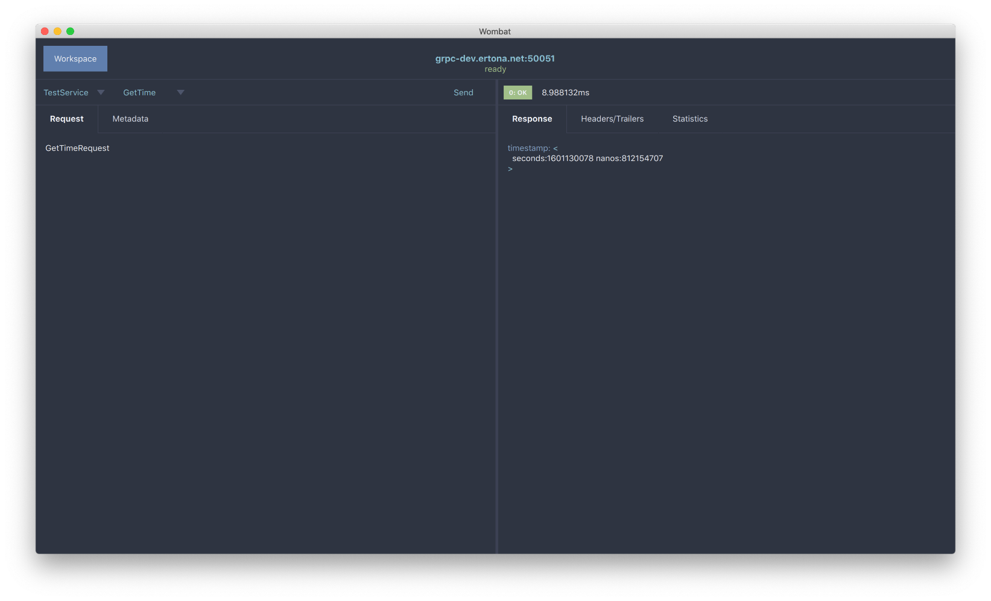This screenshot has width=991, height=601.
Task: Show the Statistics tab
Action: [x=690, y=119]
